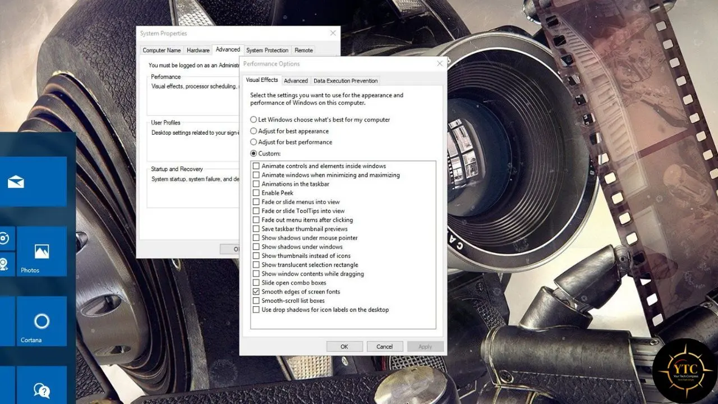The image size is (718, 404).
Task: Tick Show translucent selection rectangle
Action: click(x=256, y=265)
